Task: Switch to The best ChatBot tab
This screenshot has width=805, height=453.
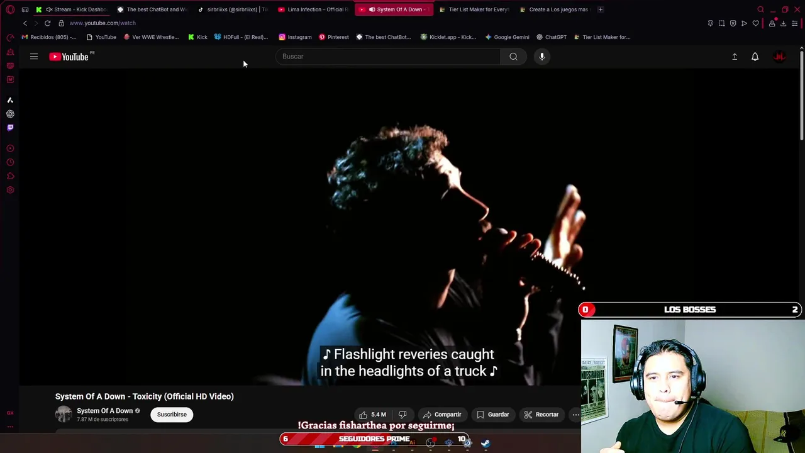Action: coord(152,9)
